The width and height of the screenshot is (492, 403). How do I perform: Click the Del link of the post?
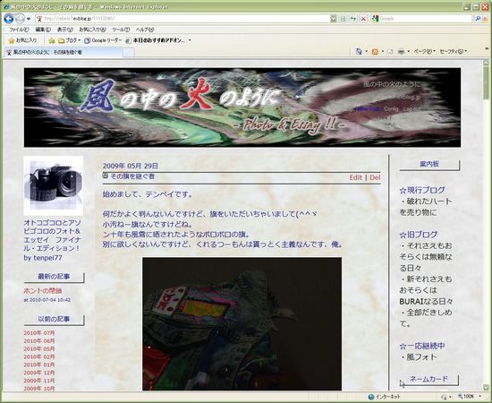(x=375, y=177)
